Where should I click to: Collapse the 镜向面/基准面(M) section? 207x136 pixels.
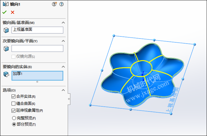63,23
